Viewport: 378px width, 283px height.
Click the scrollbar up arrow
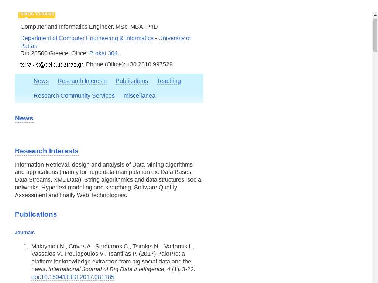[375, 15]
